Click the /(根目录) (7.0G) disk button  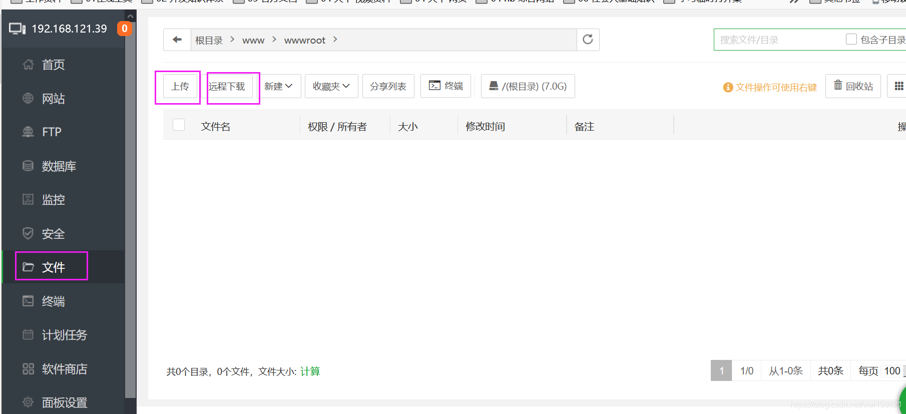coord(528,86)
